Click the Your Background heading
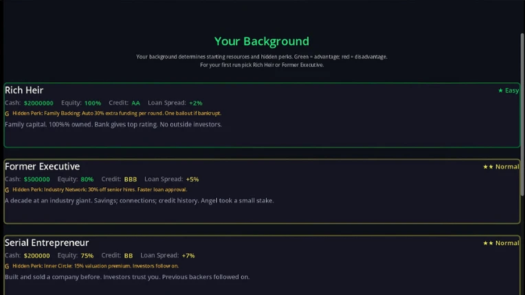Viewport: 525px width, 295px height. pos(262,41)
